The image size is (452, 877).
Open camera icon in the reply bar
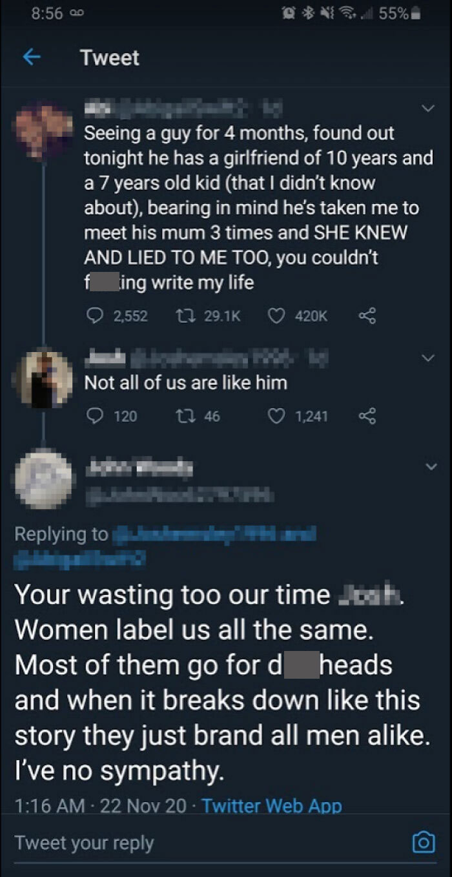[x=423, y=843]
